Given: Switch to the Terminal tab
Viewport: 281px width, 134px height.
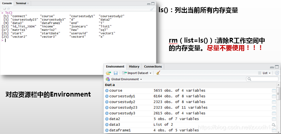Looking at the screenshot, I should (x=21, y=3).
